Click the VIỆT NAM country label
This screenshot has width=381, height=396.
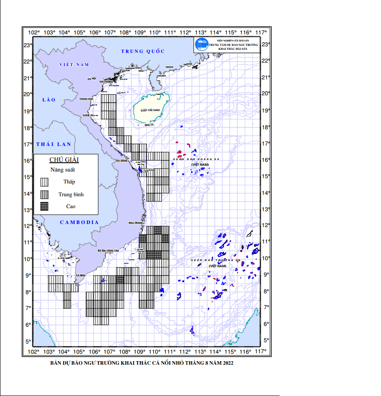point(74,65)
